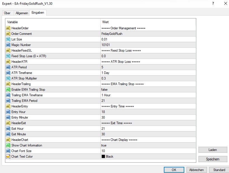Edit the Magic Number value 10101
229x173 pixels.
pos(148,45)
